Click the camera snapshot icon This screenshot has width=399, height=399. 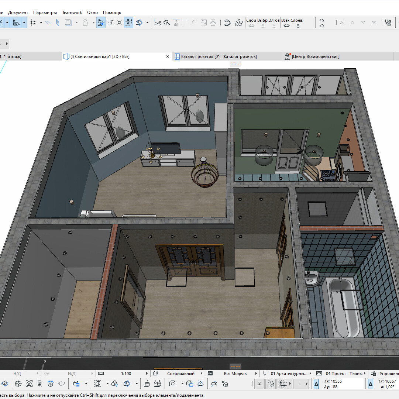[x=172, y=383]
